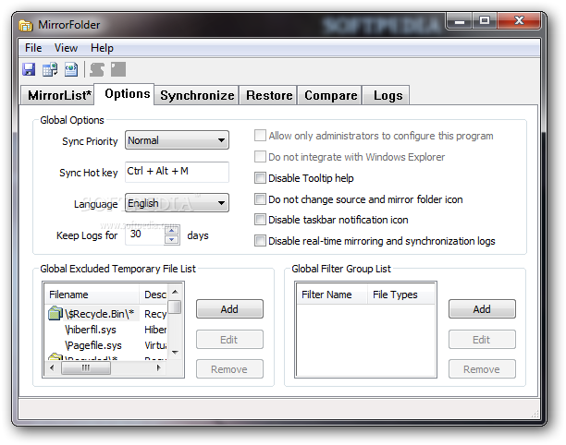Toggle Do not integrate with Windows Explorer
Image resolution: width=566 pixels, height=445 pixels.
[260, 157]
